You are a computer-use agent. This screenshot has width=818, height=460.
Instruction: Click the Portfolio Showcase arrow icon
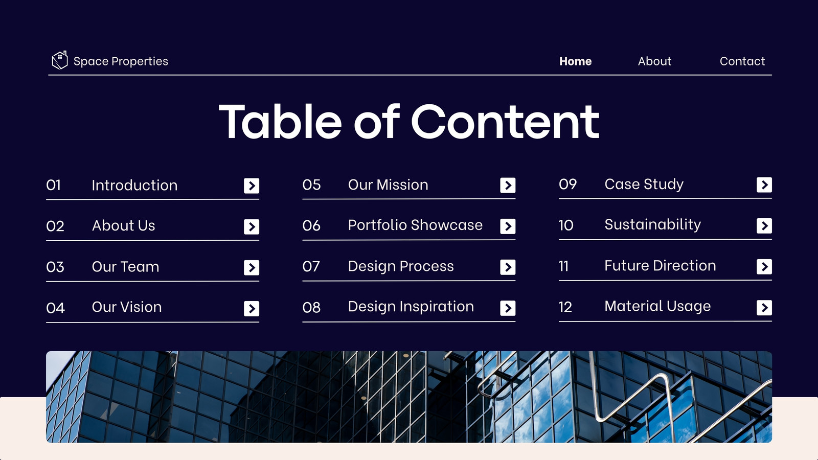click(508, 226)
